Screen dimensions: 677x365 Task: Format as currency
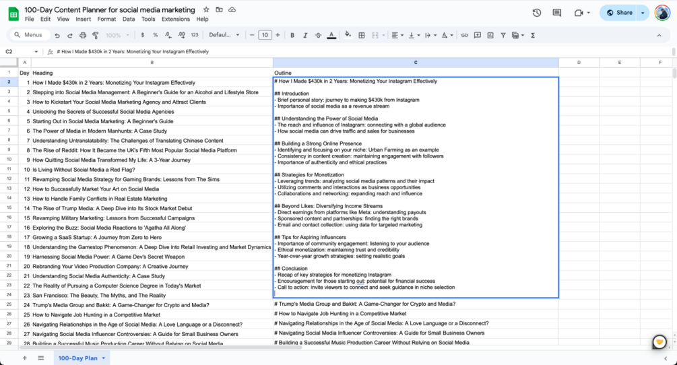(143, 36)
